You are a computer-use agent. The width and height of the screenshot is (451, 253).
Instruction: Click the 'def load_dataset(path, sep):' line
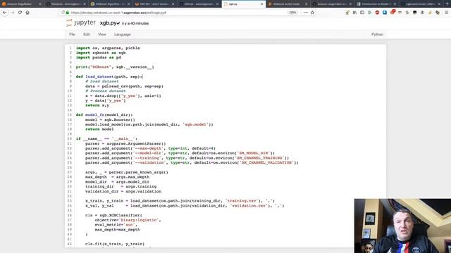(x=109, y=77)
